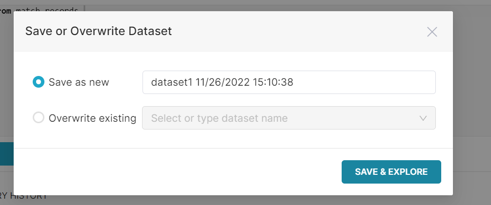Screen dimensions: 491x205
Task: Click the dimmed backdrop below the dialog
Action: point(244,200)
